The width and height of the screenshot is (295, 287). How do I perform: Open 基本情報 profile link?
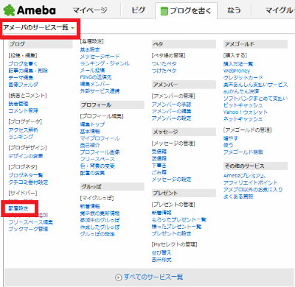[x=90, y=131]
